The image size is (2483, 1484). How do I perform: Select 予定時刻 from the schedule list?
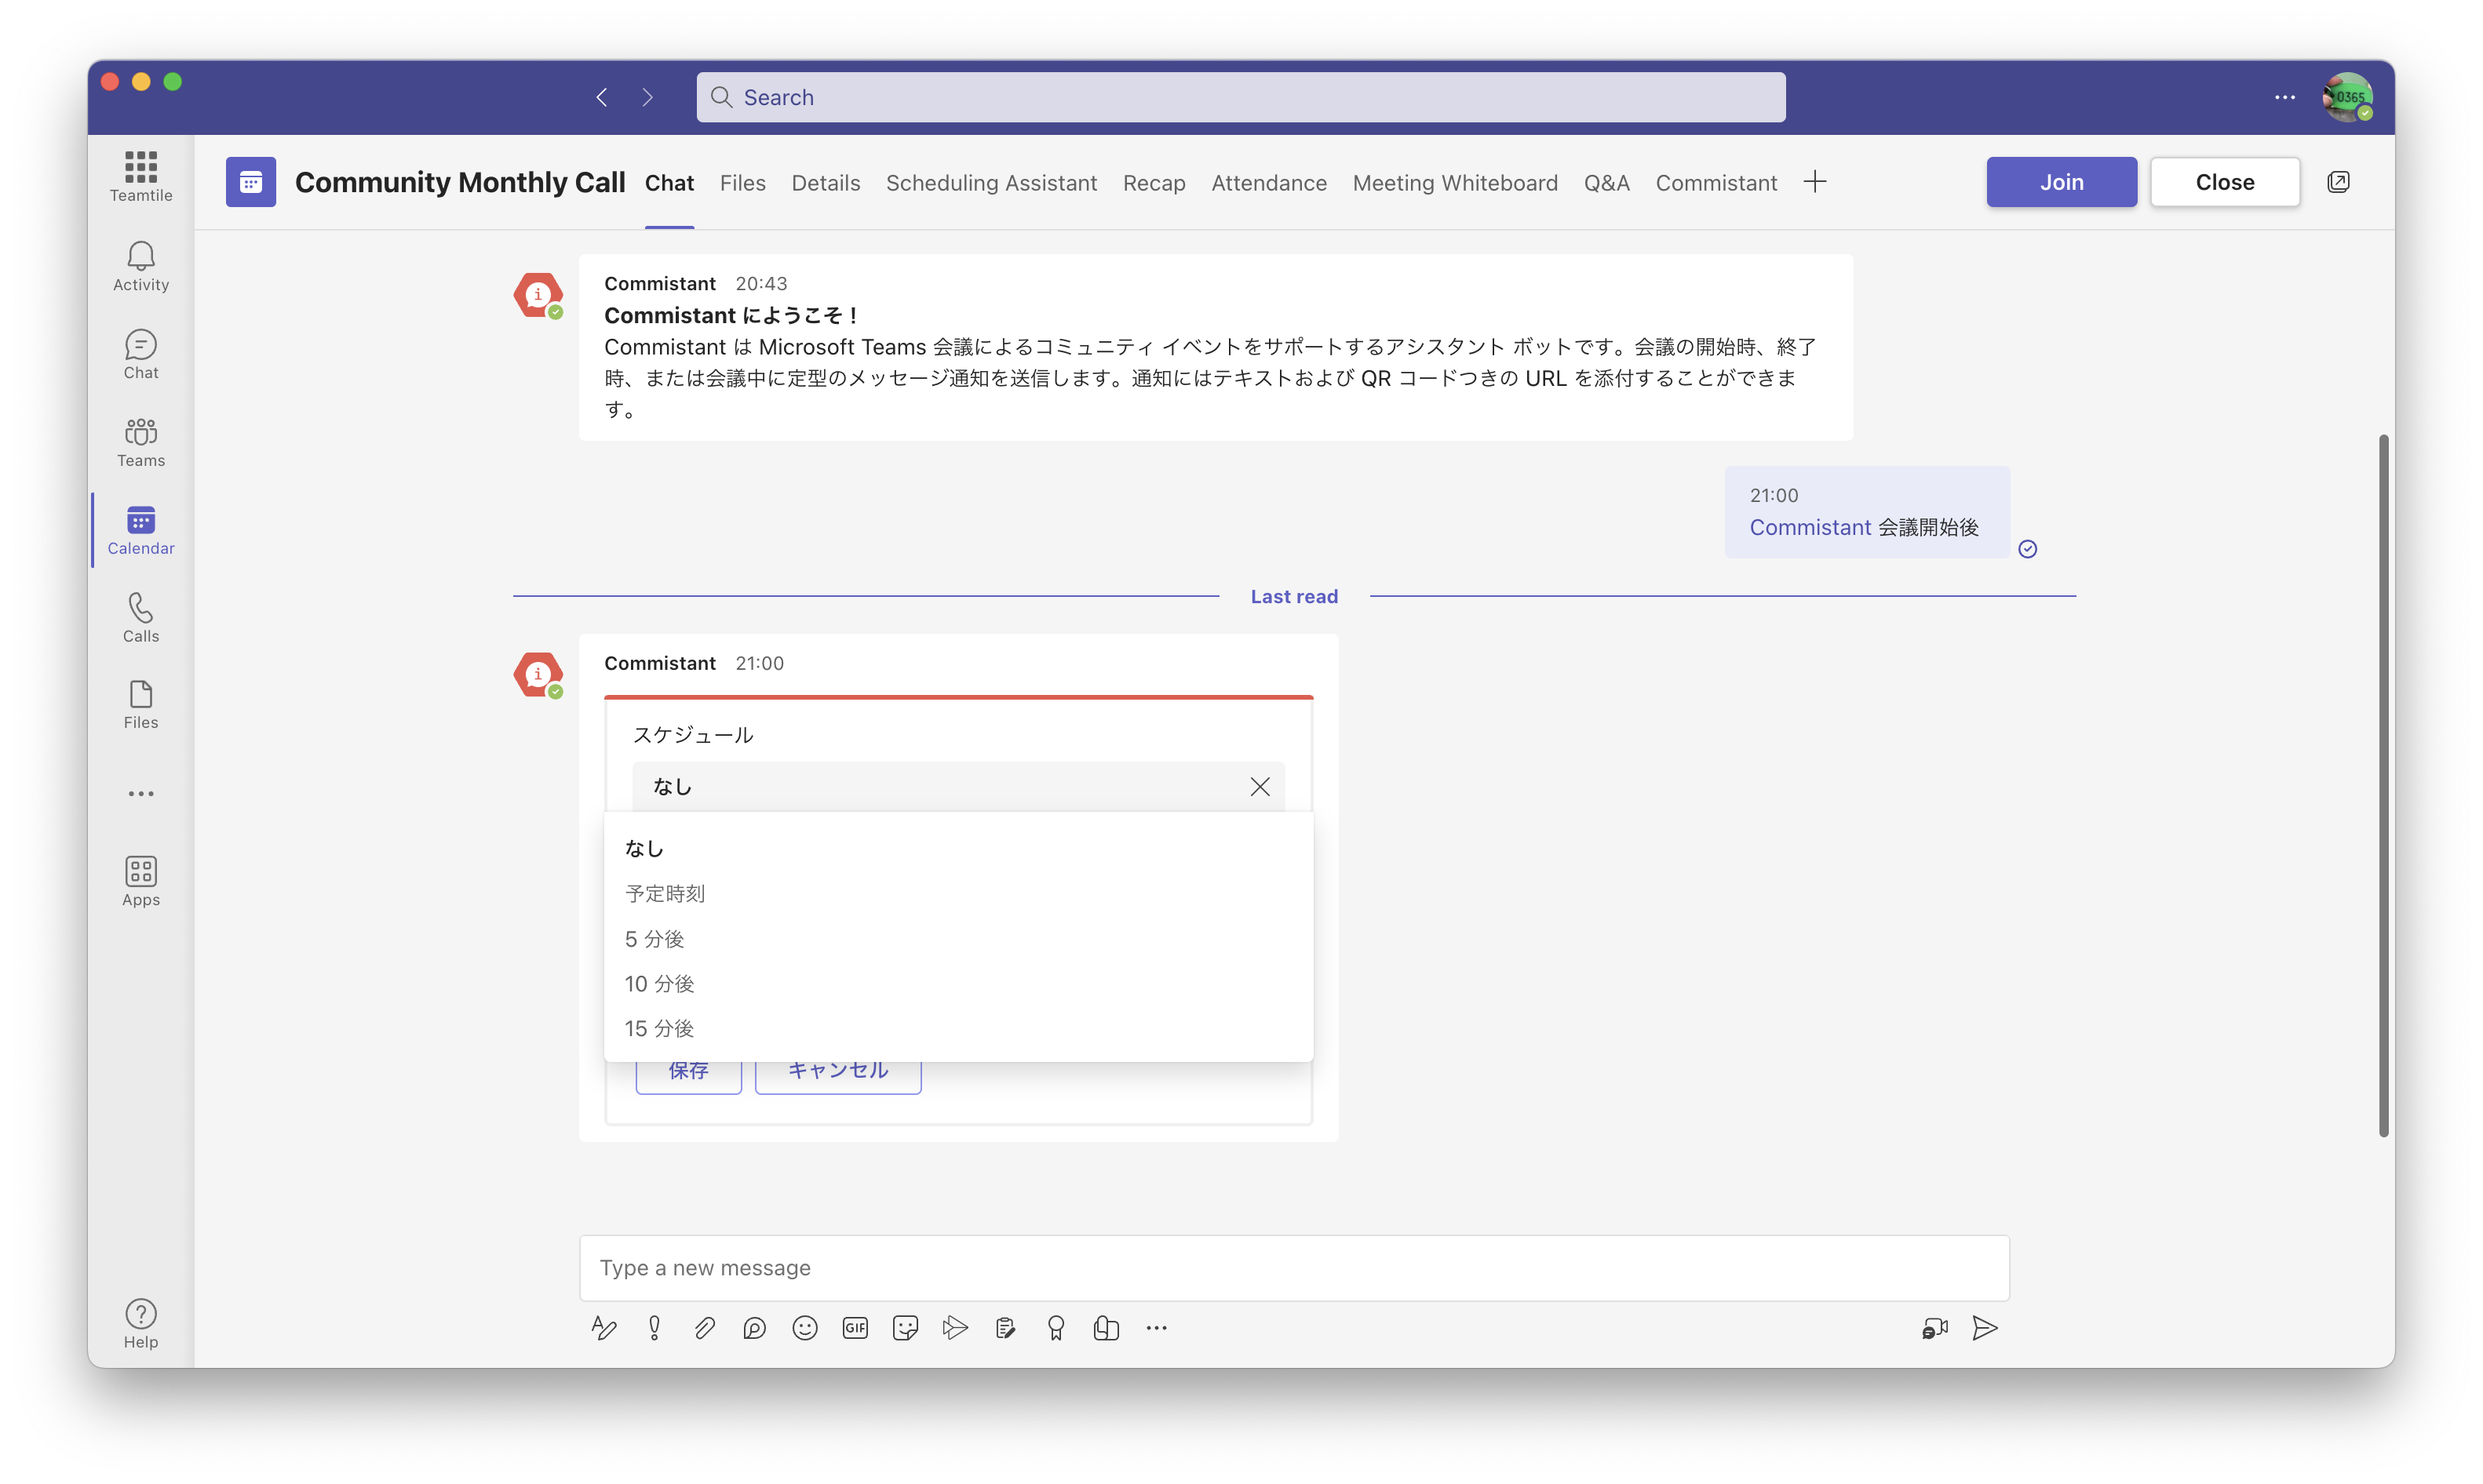click(958, 894)
